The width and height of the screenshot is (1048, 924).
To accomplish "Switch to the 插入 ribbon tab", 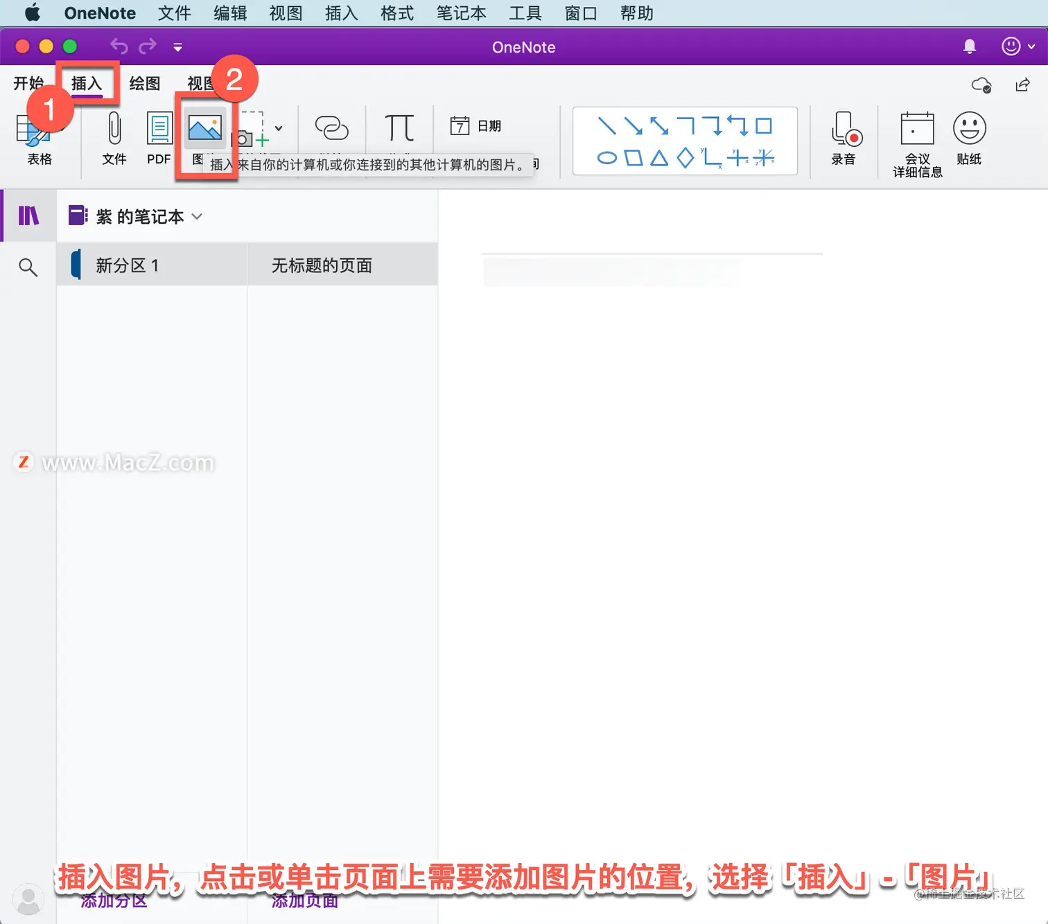I will tap(87, 83).
